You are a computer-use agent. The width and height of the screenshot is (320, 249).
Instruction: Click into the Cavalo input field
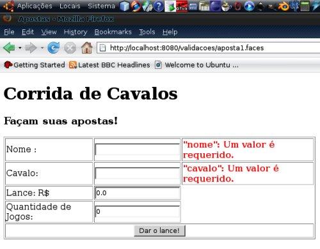(138, 173)
